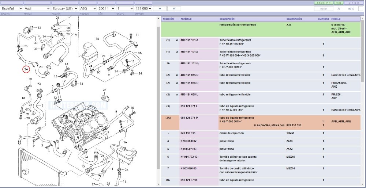Select article 4B0 121 101 A
The height and width of the screenshot is (188, 366).
[x=189, y=40]
